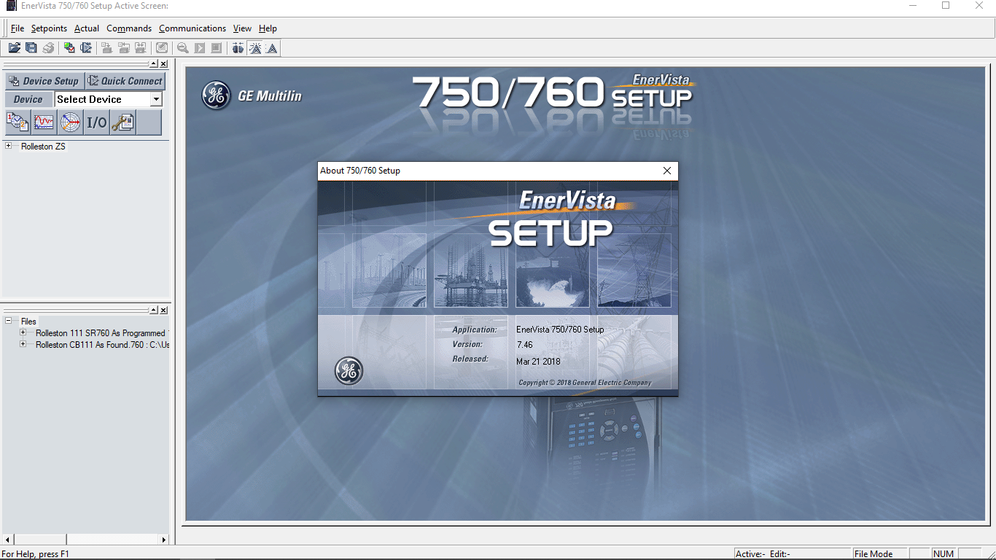Open the Phasor display tool icon

pyautogui.click(x=70, y=122)
